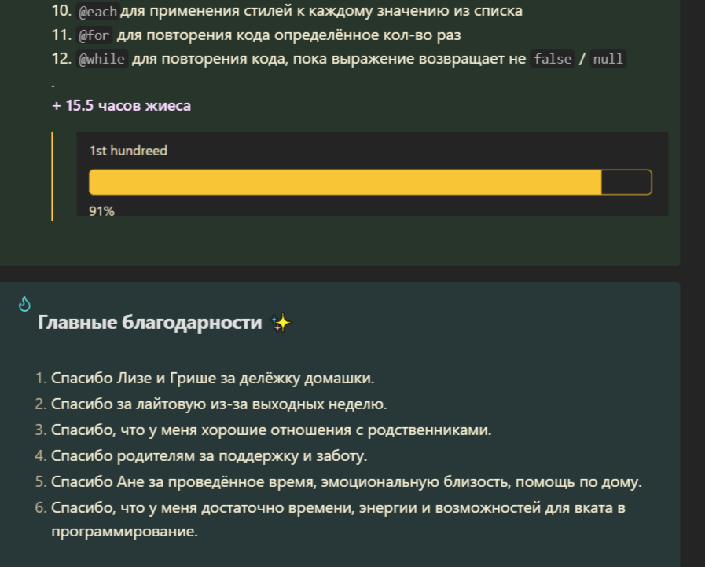
Task: Click the 1st hundreed progress label
Action: tap(128, 151)
